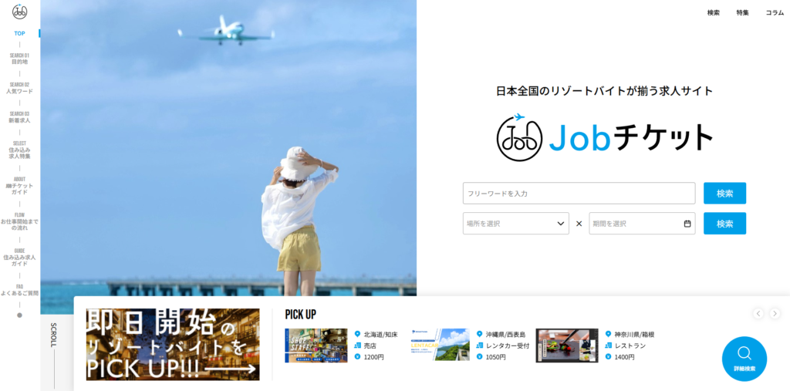Go to ABOUT Jobチケットガイド section
The height and width of the screenshot is (391, 790).
click(x=19, y=185)
